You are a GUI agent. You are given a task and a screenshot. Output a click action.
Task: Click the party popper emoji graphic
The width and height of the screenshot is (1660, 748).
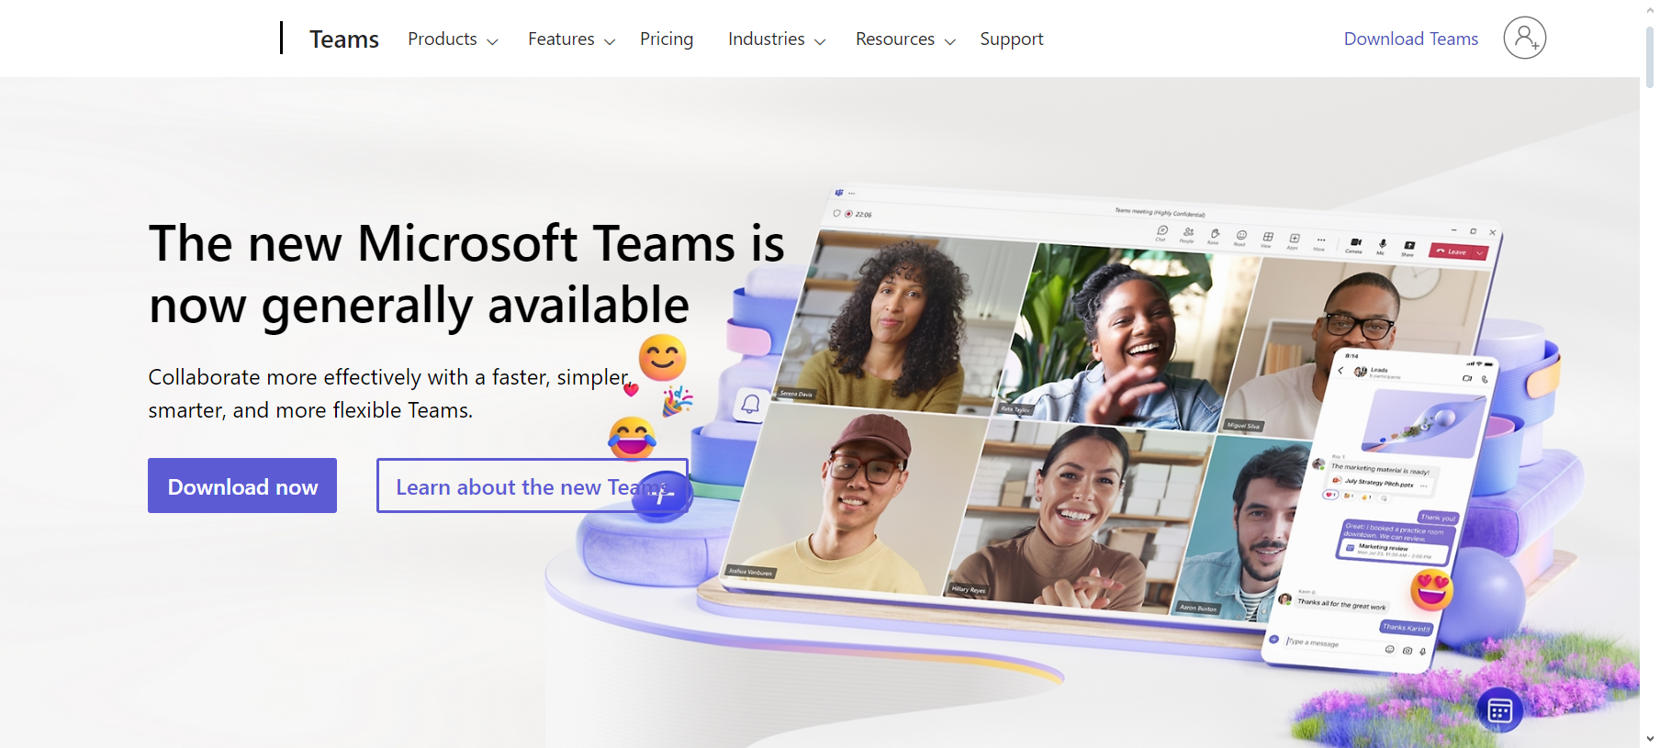(678, 400)
